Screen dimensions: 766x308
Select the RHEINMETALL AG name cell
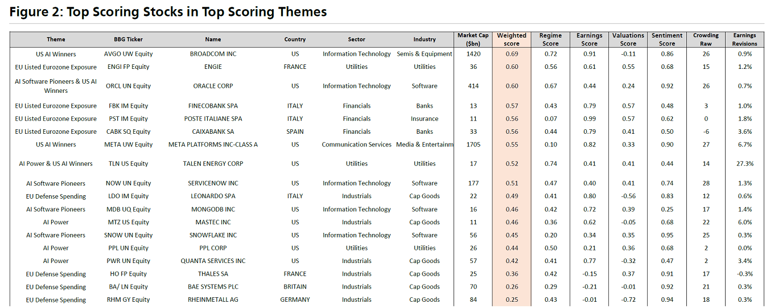(213, 300)
